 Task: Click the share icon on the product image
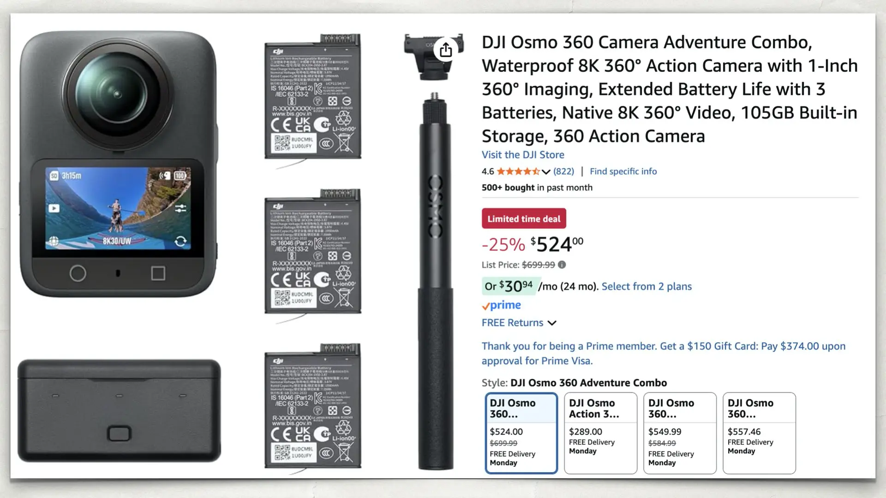pyautogui.click(x=445, y=49)
